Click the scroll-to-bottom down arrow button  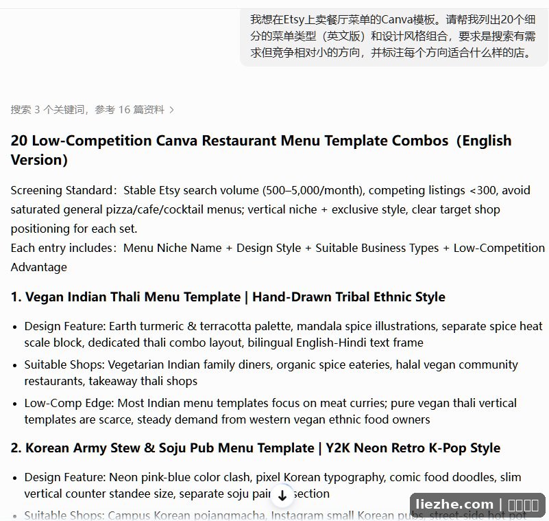[282, 496]
